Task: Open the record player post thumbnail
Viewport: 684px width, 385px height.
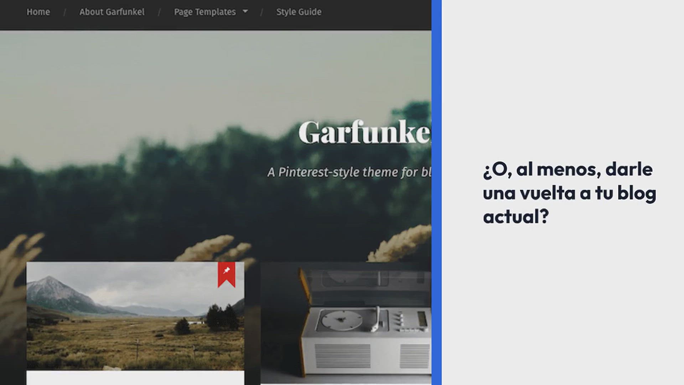Action: click(x=346, y=323)
